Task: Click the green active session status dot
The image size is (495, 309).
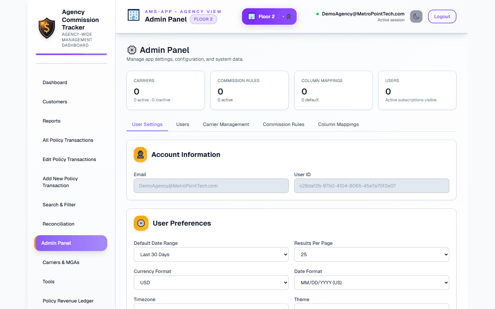Action: (x=318, y=14)
